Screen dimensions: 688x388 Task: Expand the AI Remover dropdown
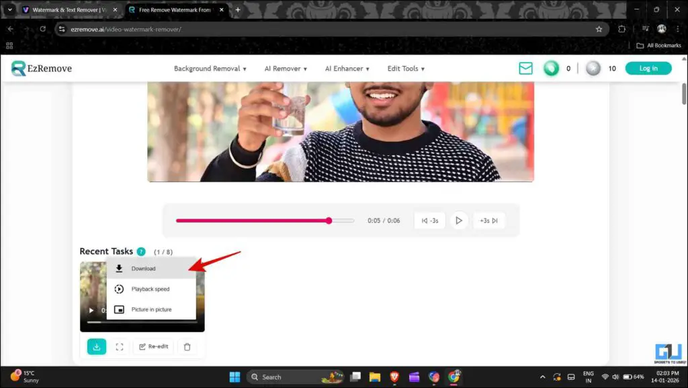click(285, 68)
